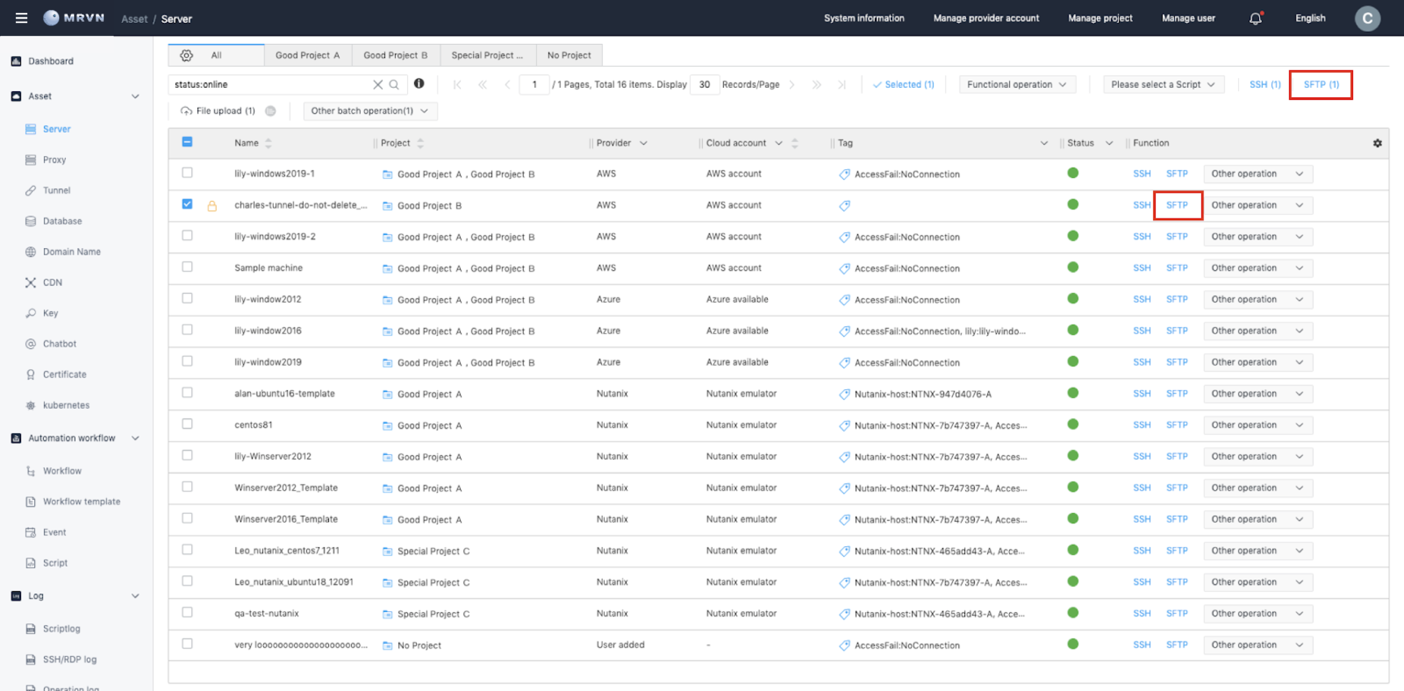
Task: Click the search info icon
Action: [x=419, y=83]
